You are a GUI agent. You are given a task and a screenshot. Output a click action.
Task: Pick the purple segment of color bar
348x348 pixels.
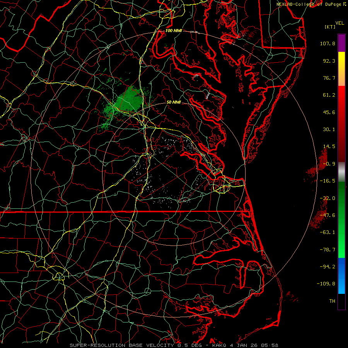pyautogui.click(x=341, y=43)
